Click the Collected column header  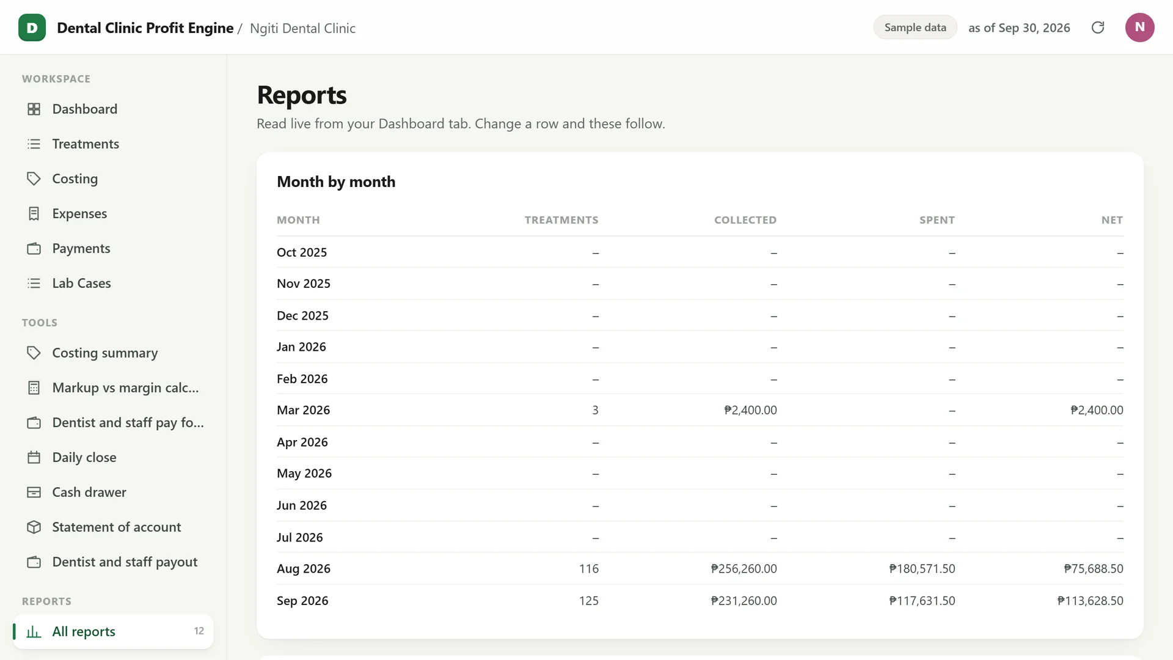pos(745,220)
